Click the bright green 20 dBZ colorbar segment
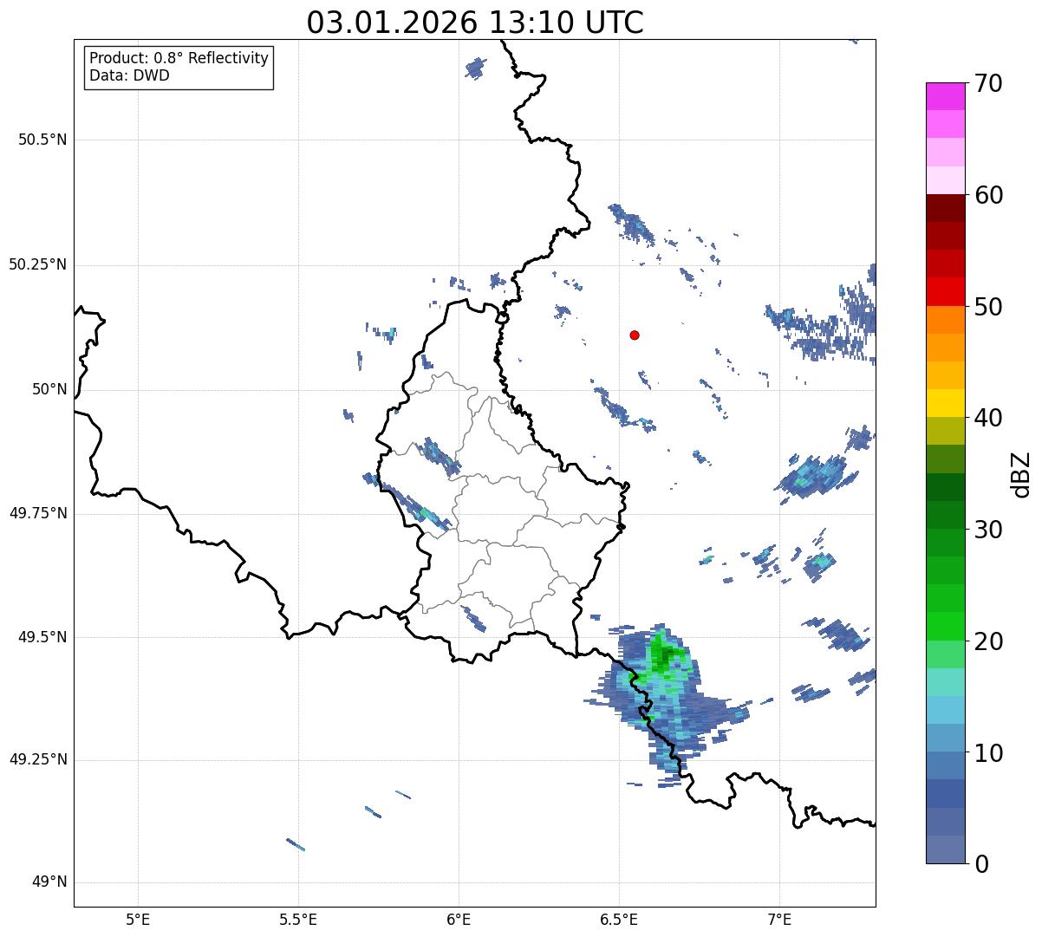The image size is (1042, 937). coord(946,627)
